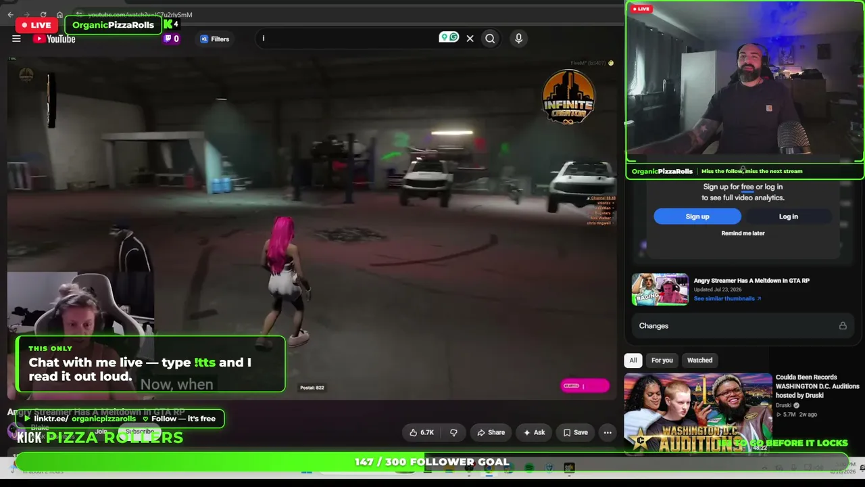Open the more actions three-dot menu
865x487 pixels.
tap(608, 432)
